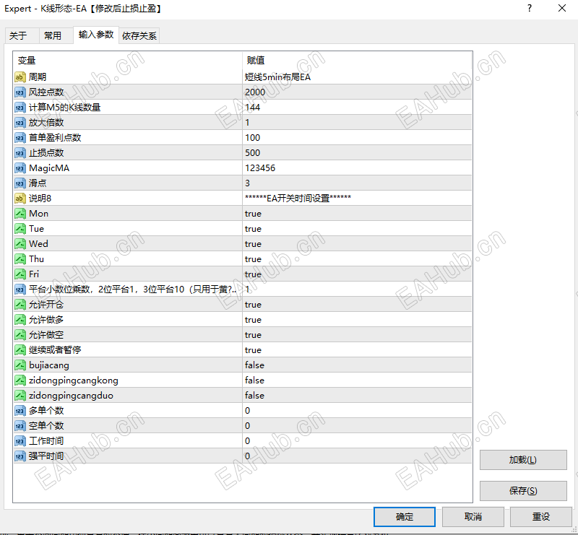Click the '123' numeric icon beside 风控点数
The image size is (578, 535).
(20, 92)
